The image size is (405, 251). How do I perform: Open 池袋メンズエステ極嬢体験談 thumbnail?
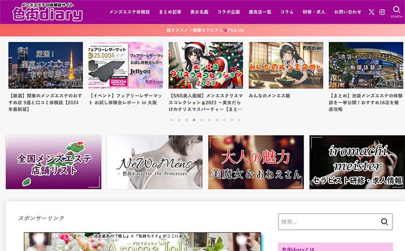click(366, 65)
